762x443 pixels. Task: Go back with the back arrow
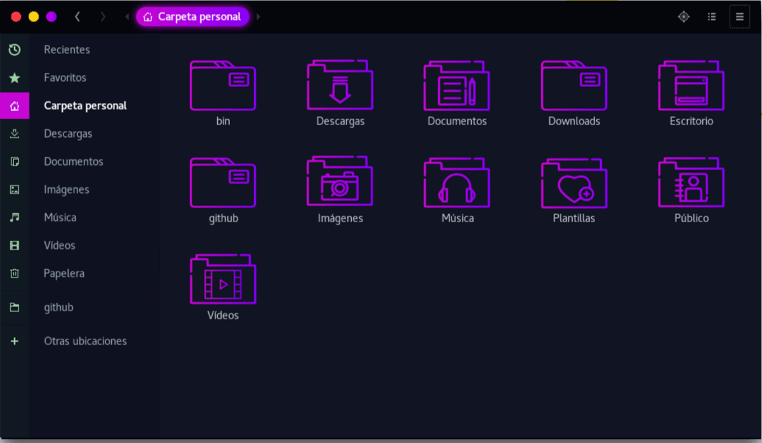click(77, 17)
